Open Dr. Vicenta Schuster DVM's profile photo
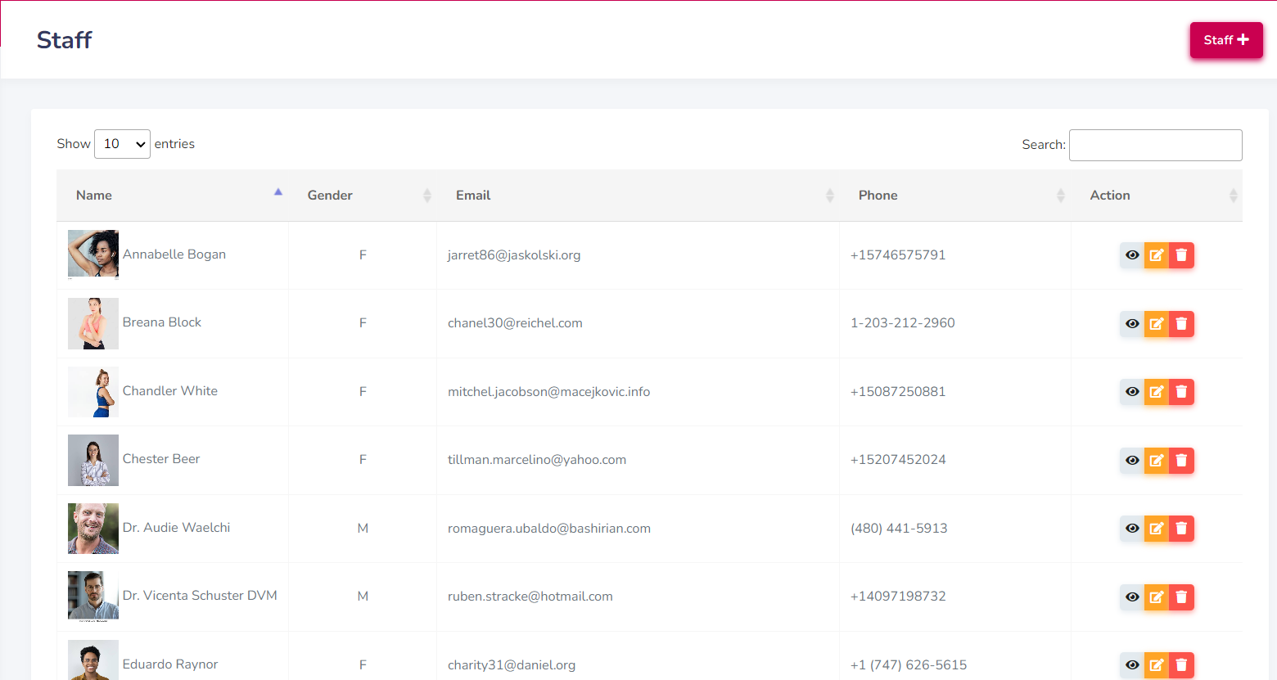This screenshot has width=1277, height=680. (93, 597)
